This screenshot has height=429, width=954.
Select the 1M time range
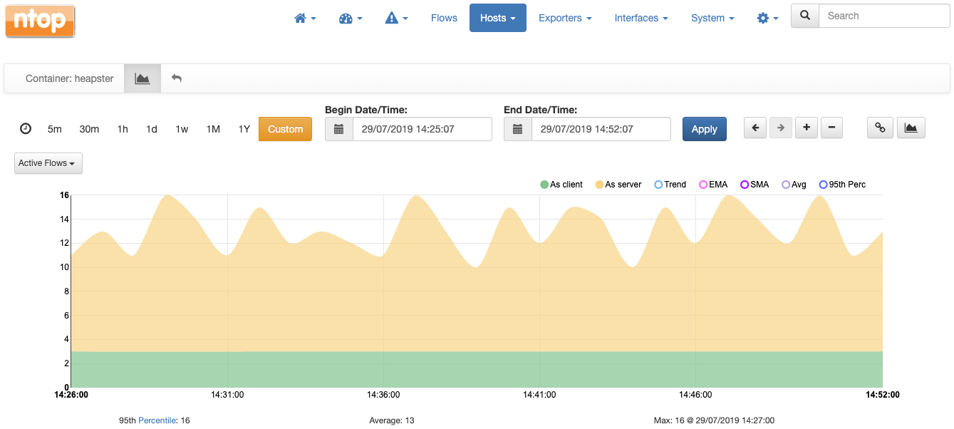(213, 129)
